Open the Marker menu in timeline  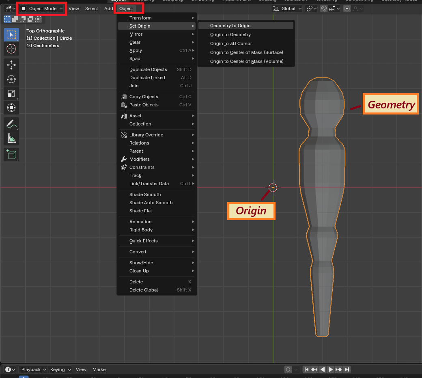click(99, 369)
